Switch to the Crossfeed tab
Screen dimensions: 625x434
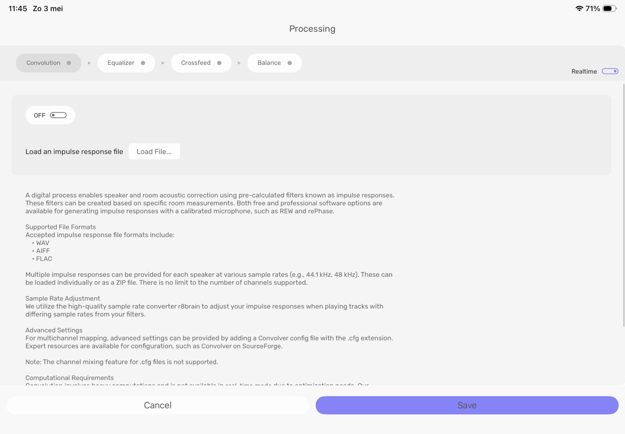pyautogui.click(x=201, y=63)
